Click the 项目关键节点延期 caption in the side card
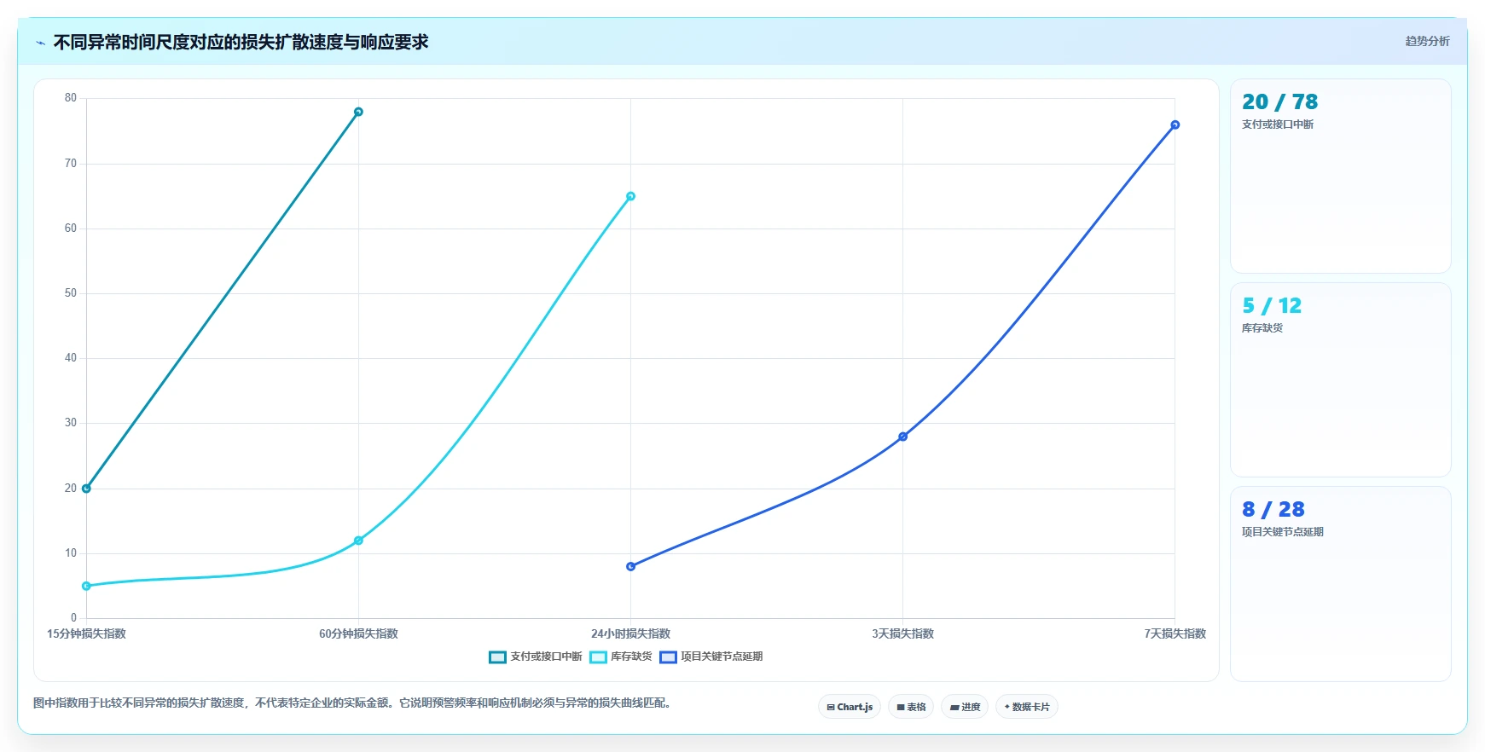1485x752 pixels. [1282, 532]
